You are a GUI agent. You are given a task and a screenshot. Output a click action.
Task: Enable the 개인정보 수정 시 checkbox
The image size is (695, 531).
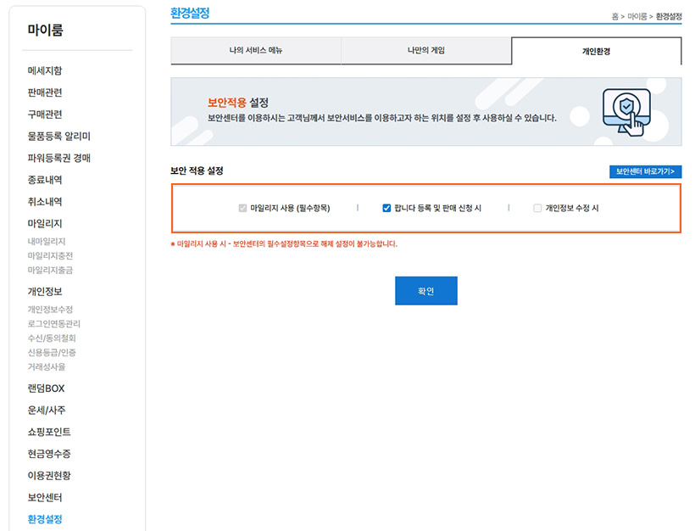tap(537, 208)
